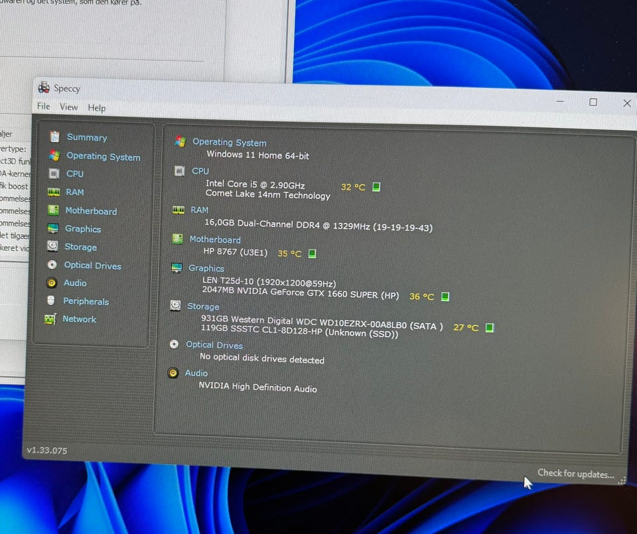Click the Operating System heading link in summary
Screen dimensions: 637x534
click(x=230, y=143)
